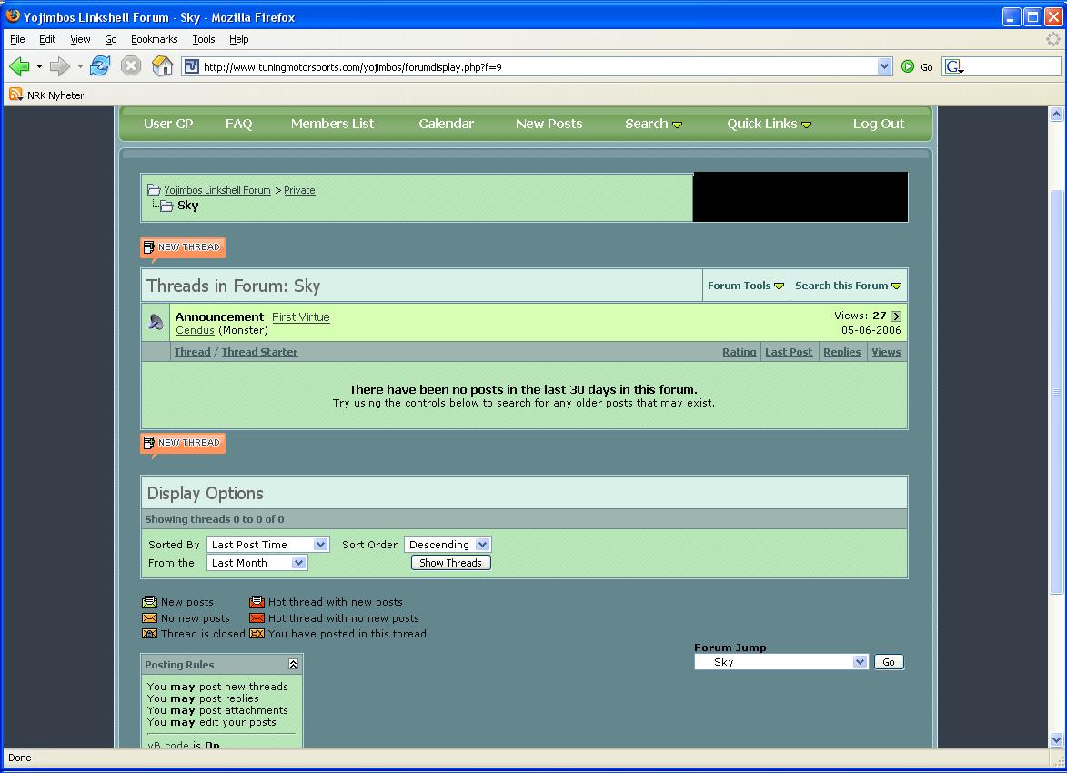Click the Home icon in toolbar
1067x773 pixels.
coord(162,66)
